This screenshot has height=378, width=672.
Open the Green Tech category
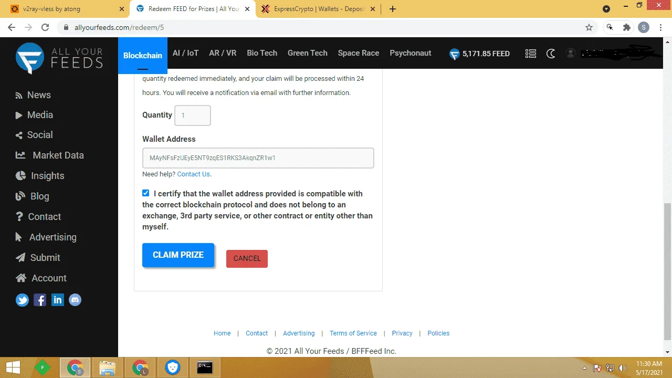pos(308,53)
